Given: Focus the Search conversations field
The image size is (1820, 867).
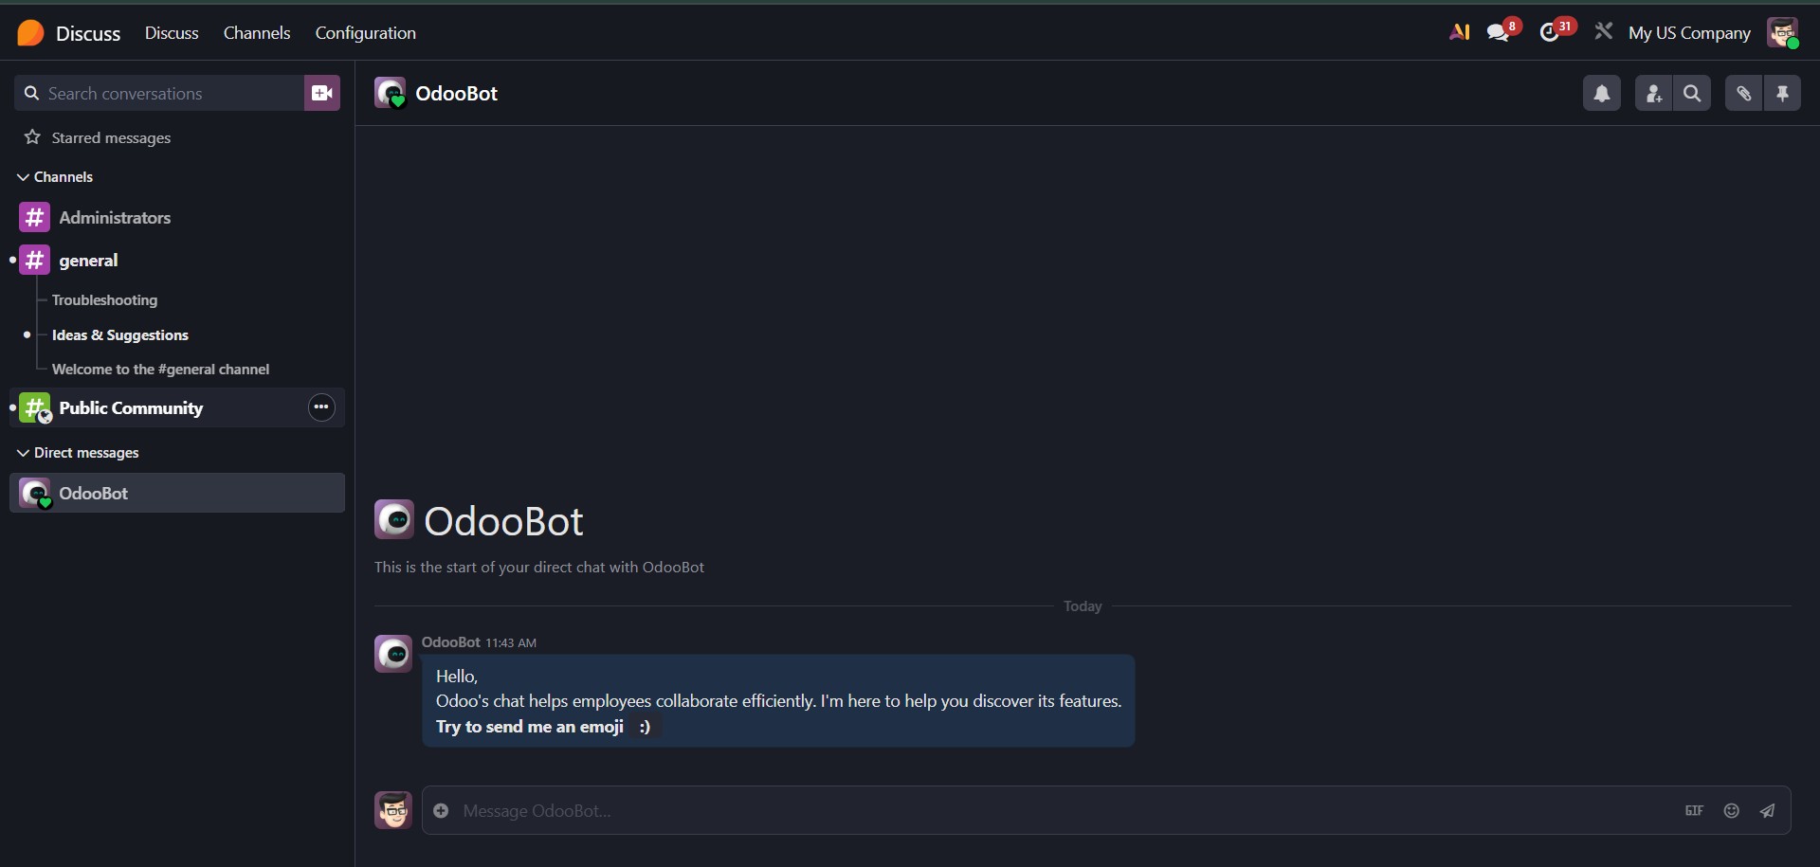Looking at the screenshot, I should (x=159, y=93).
